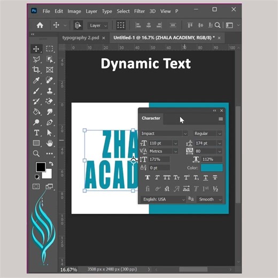Toggle Underline in Character panel
Image resolution: width=278 pixels, height=278 pixels.
[205, 177]
